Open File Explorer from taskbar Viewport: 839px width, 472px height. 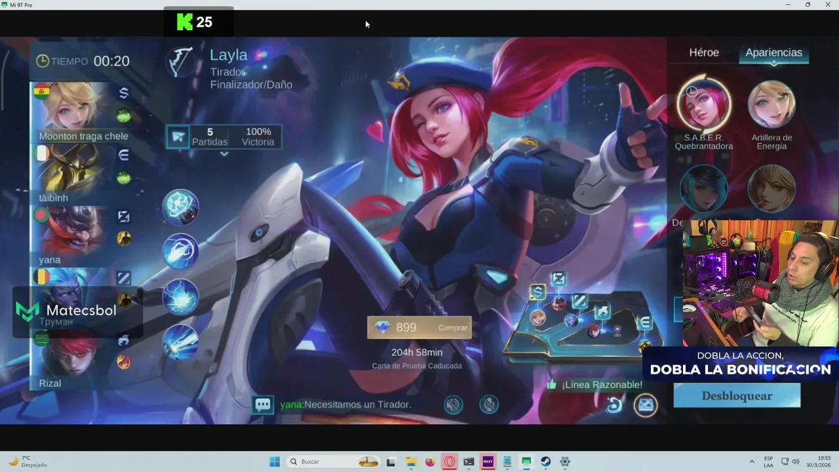(x=410, y=462)
